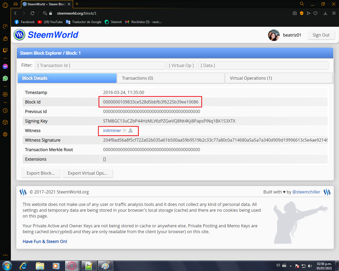Select the Signing Key STM8GC13 value

click(x=169, y=121)
